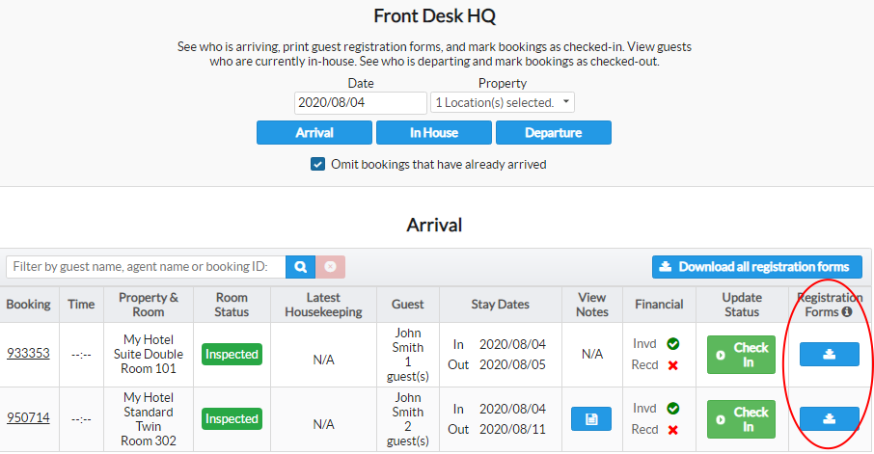Screen dimensions: 874x454
Task: Click Download all registration forms button
Action: (x=756, y=267)
